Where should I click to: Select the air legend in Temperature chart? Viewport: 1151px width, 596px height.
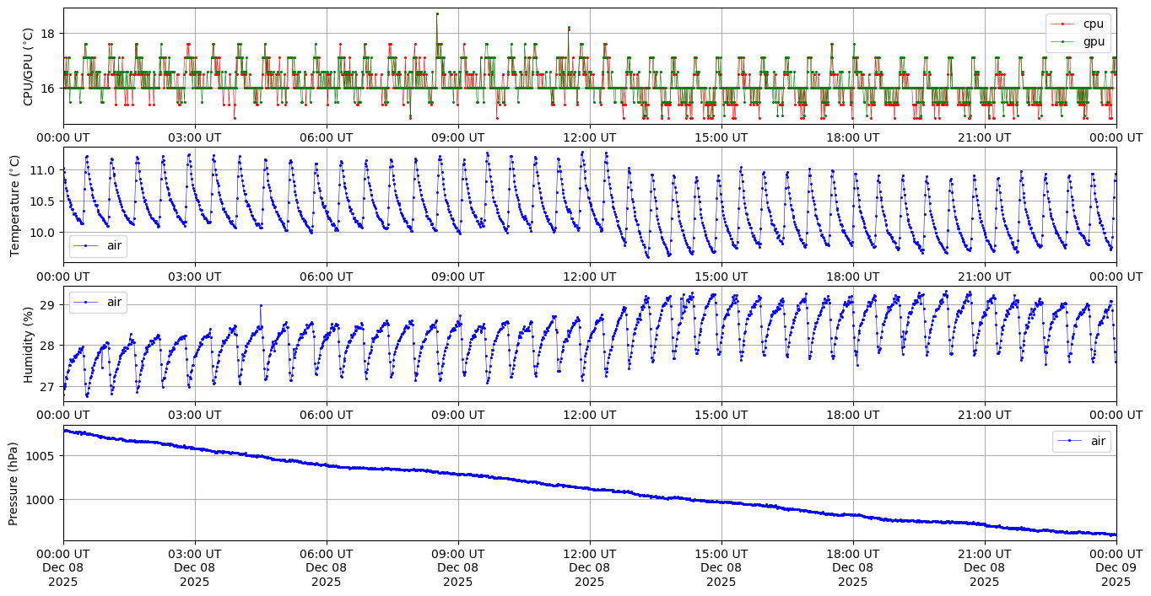113,245
